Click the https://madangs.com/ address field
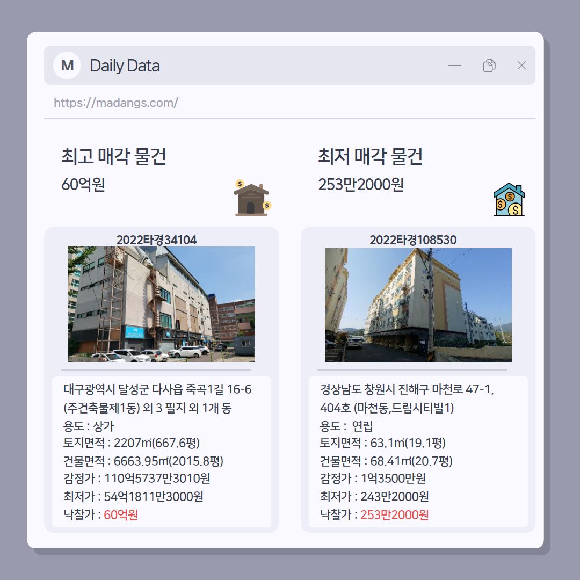Screen dimensions: 580x580 [116, 103]
